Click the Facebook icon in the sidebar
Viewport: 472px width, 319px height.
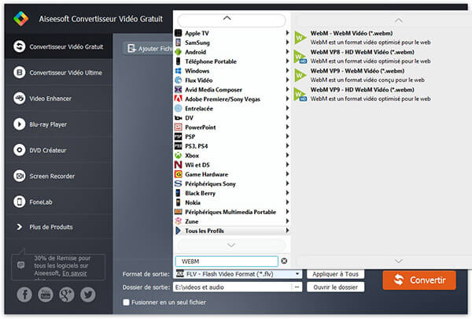pos(24,294)
